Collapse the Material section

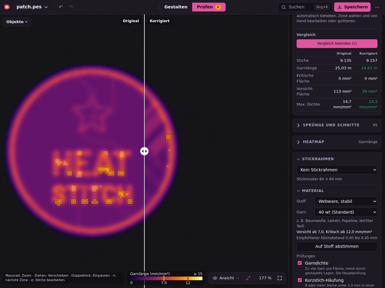(x=310, y=191)
